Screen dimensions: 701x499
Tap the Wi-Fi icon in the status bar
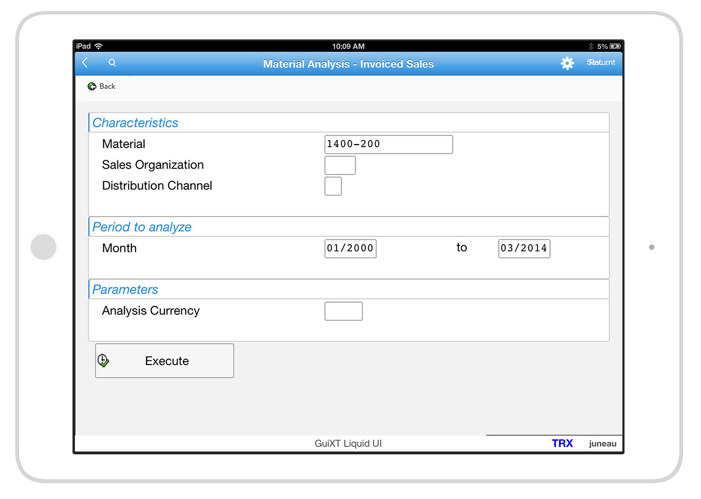coord(99,46)
